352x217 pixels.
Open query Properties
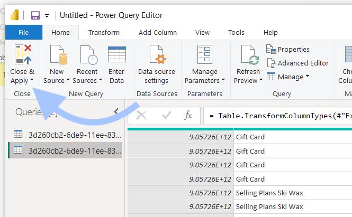pos(288,49)
